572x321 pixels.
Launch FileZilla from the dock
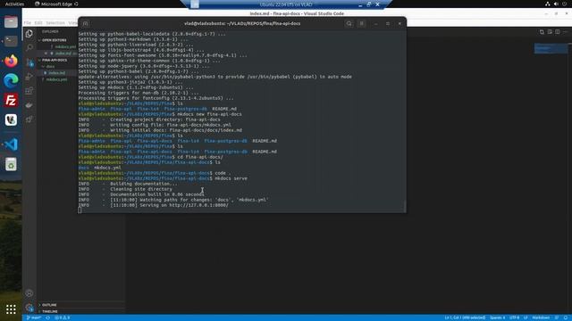tap(11, 100)
